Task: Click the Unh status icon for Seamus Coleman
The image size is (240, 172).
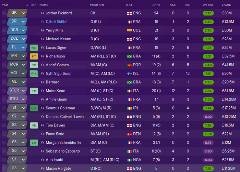Action: click(34, 108)
